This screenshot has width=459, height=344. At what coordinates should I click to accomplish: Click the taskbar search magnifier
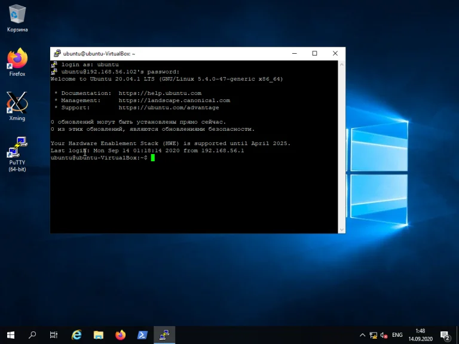[32, 335]
